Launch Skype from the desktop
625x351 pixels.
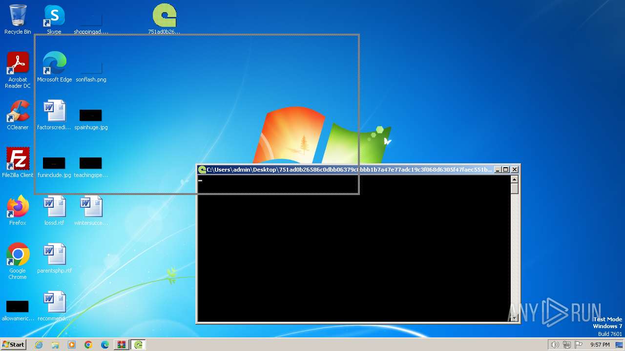point(54,19)
